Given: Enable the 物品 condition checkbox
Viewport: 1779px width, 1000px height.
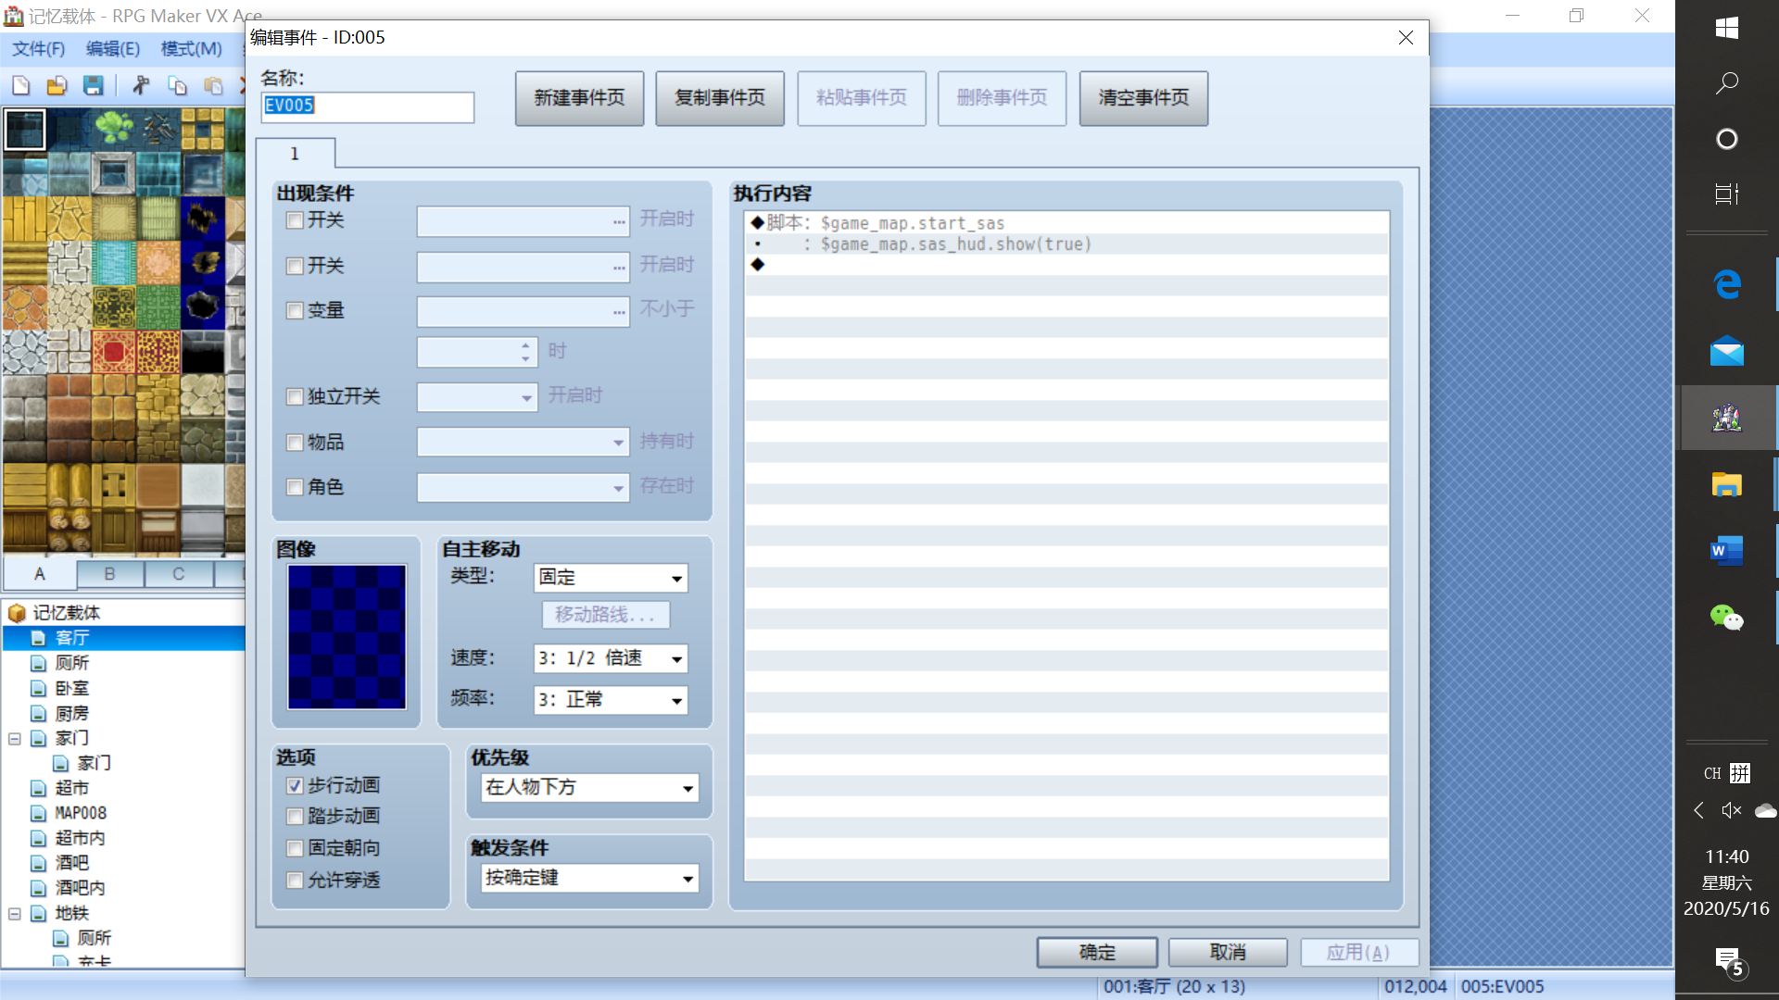Looking at the screenshot, I should [x=295, y=443].
